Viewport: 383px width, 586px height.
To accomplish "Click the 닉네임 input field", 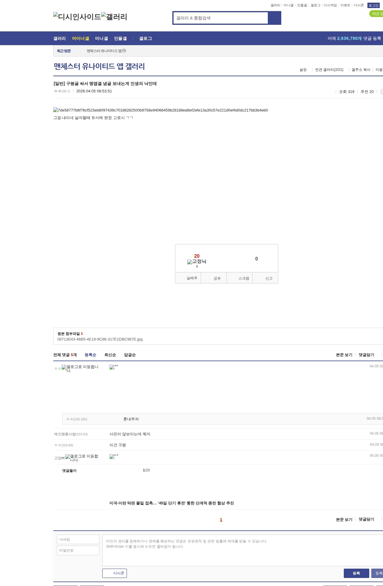I will pyautogui.click(x=78, y=539).
